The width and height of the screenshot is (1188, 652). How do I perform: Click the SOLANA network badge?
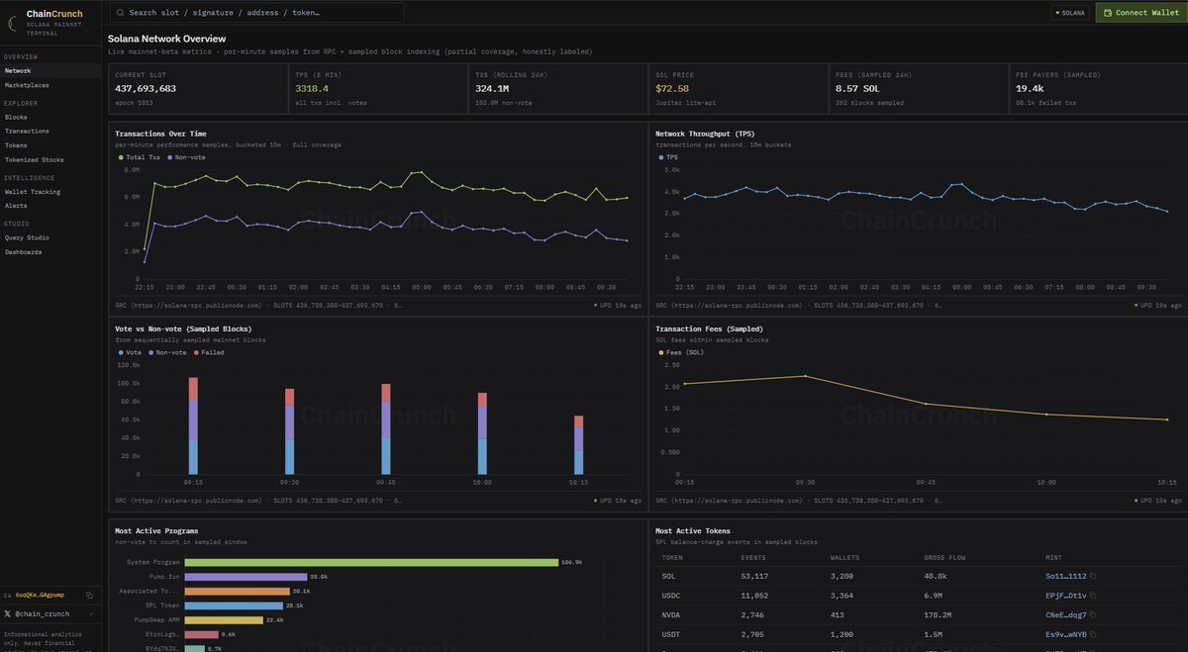pyautogui.click(x=1069, y=13)
